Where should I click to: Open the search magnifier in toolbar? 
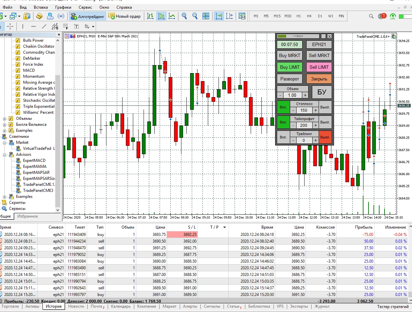(x=371, y=16)
